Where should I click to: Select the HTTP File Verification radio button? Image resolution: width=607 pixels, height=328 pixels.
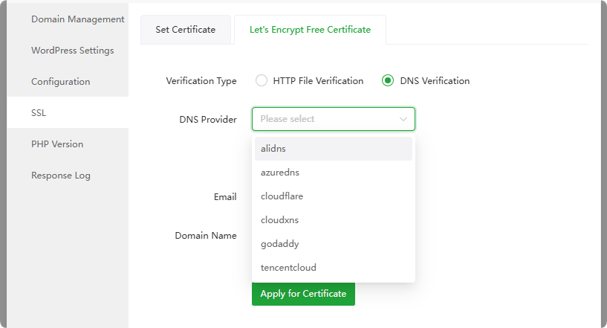pyautogui.click(x=261, y=80)
